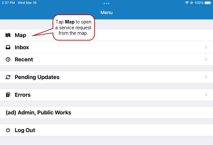Open Pending Updates via right chevron
This screenshot has height=145, width=213.
pos(206,77)
